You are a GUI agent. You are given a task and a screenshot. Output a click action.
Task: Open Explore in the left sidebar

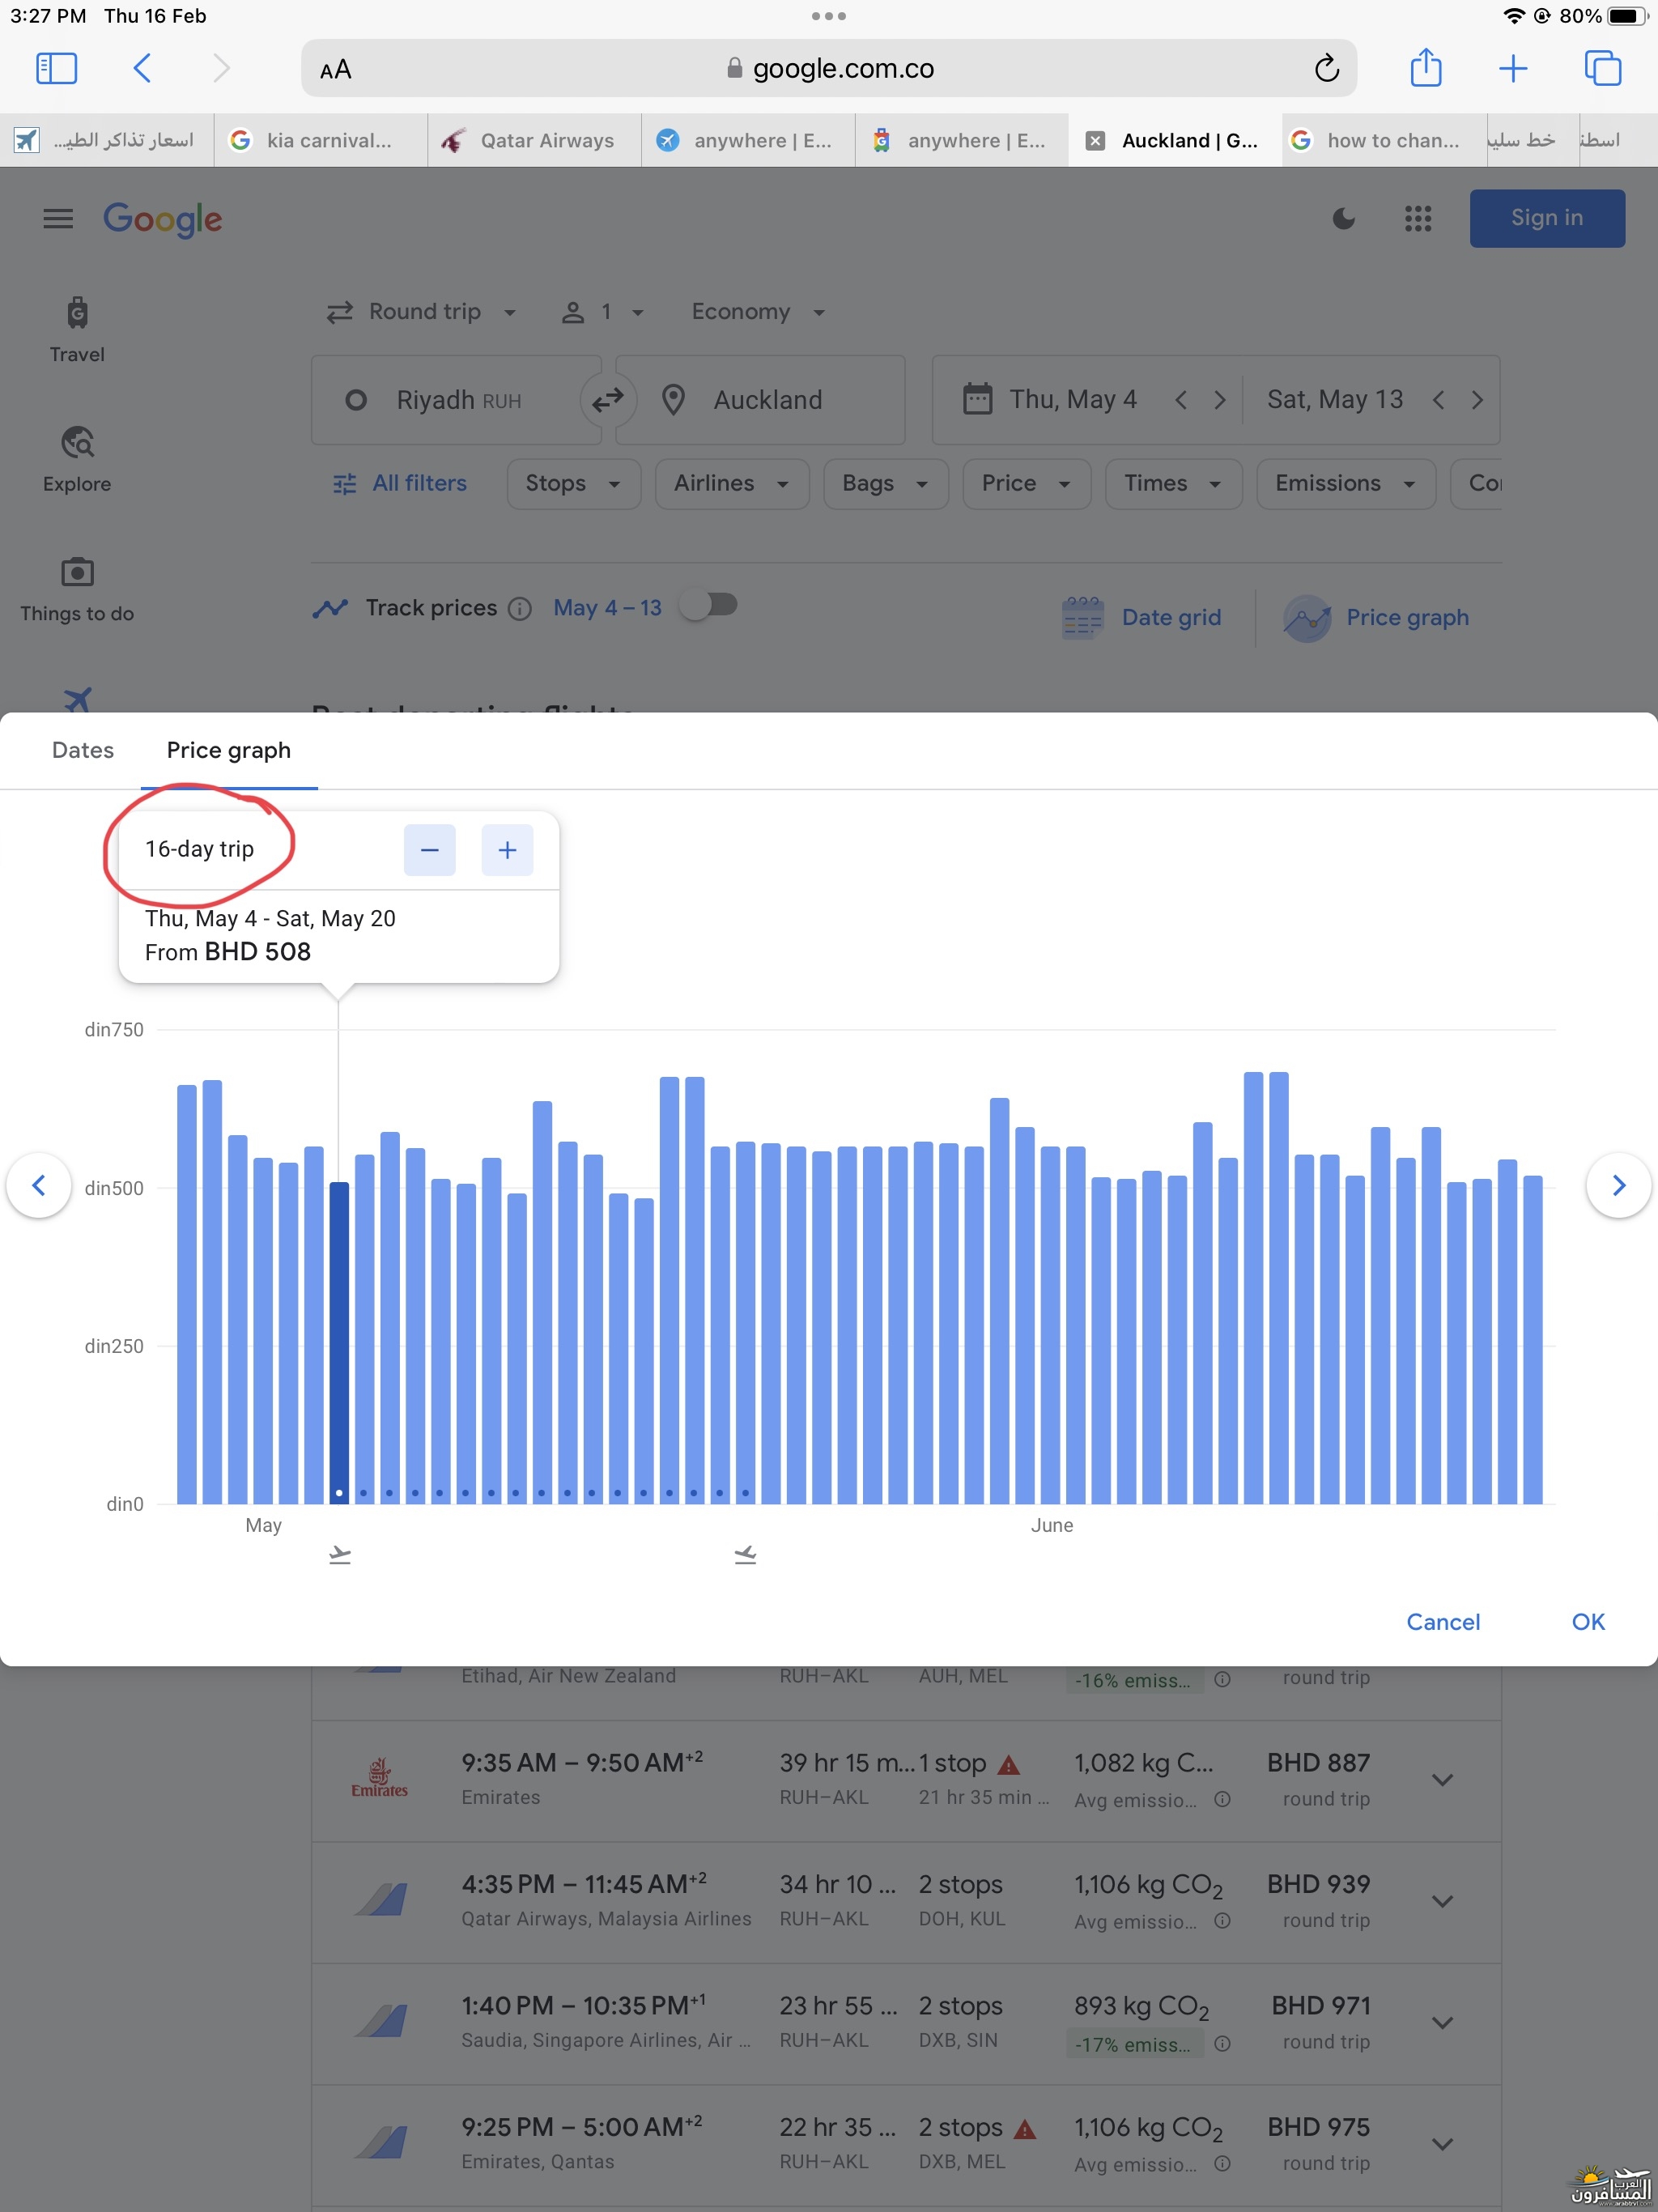pyautogui.click(x=77, y=459)
